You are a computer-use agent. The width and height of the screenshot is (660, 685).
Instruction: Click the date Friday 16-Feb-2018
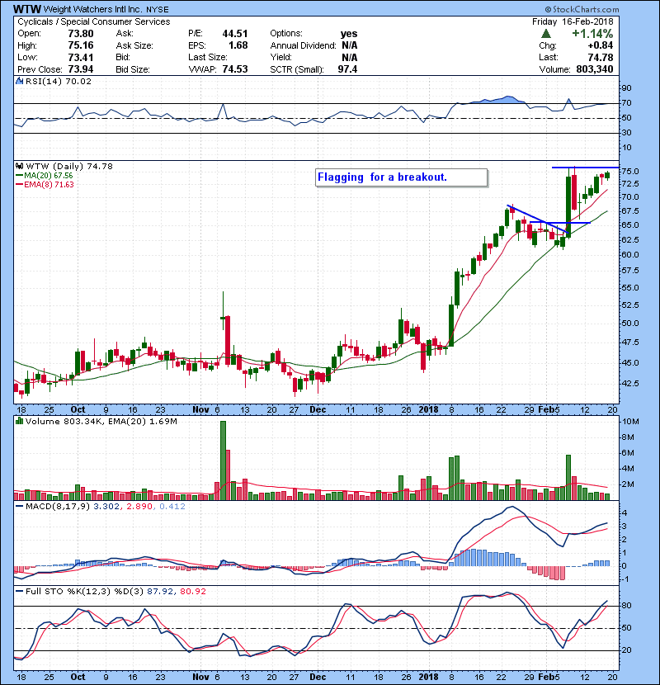click(x=573, y=21)
